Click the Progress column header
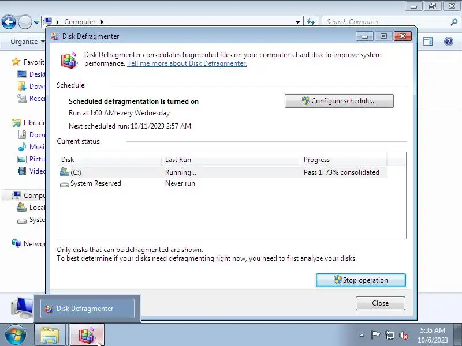Viewport: 462px width, 346px height. (x=343, y=160)
